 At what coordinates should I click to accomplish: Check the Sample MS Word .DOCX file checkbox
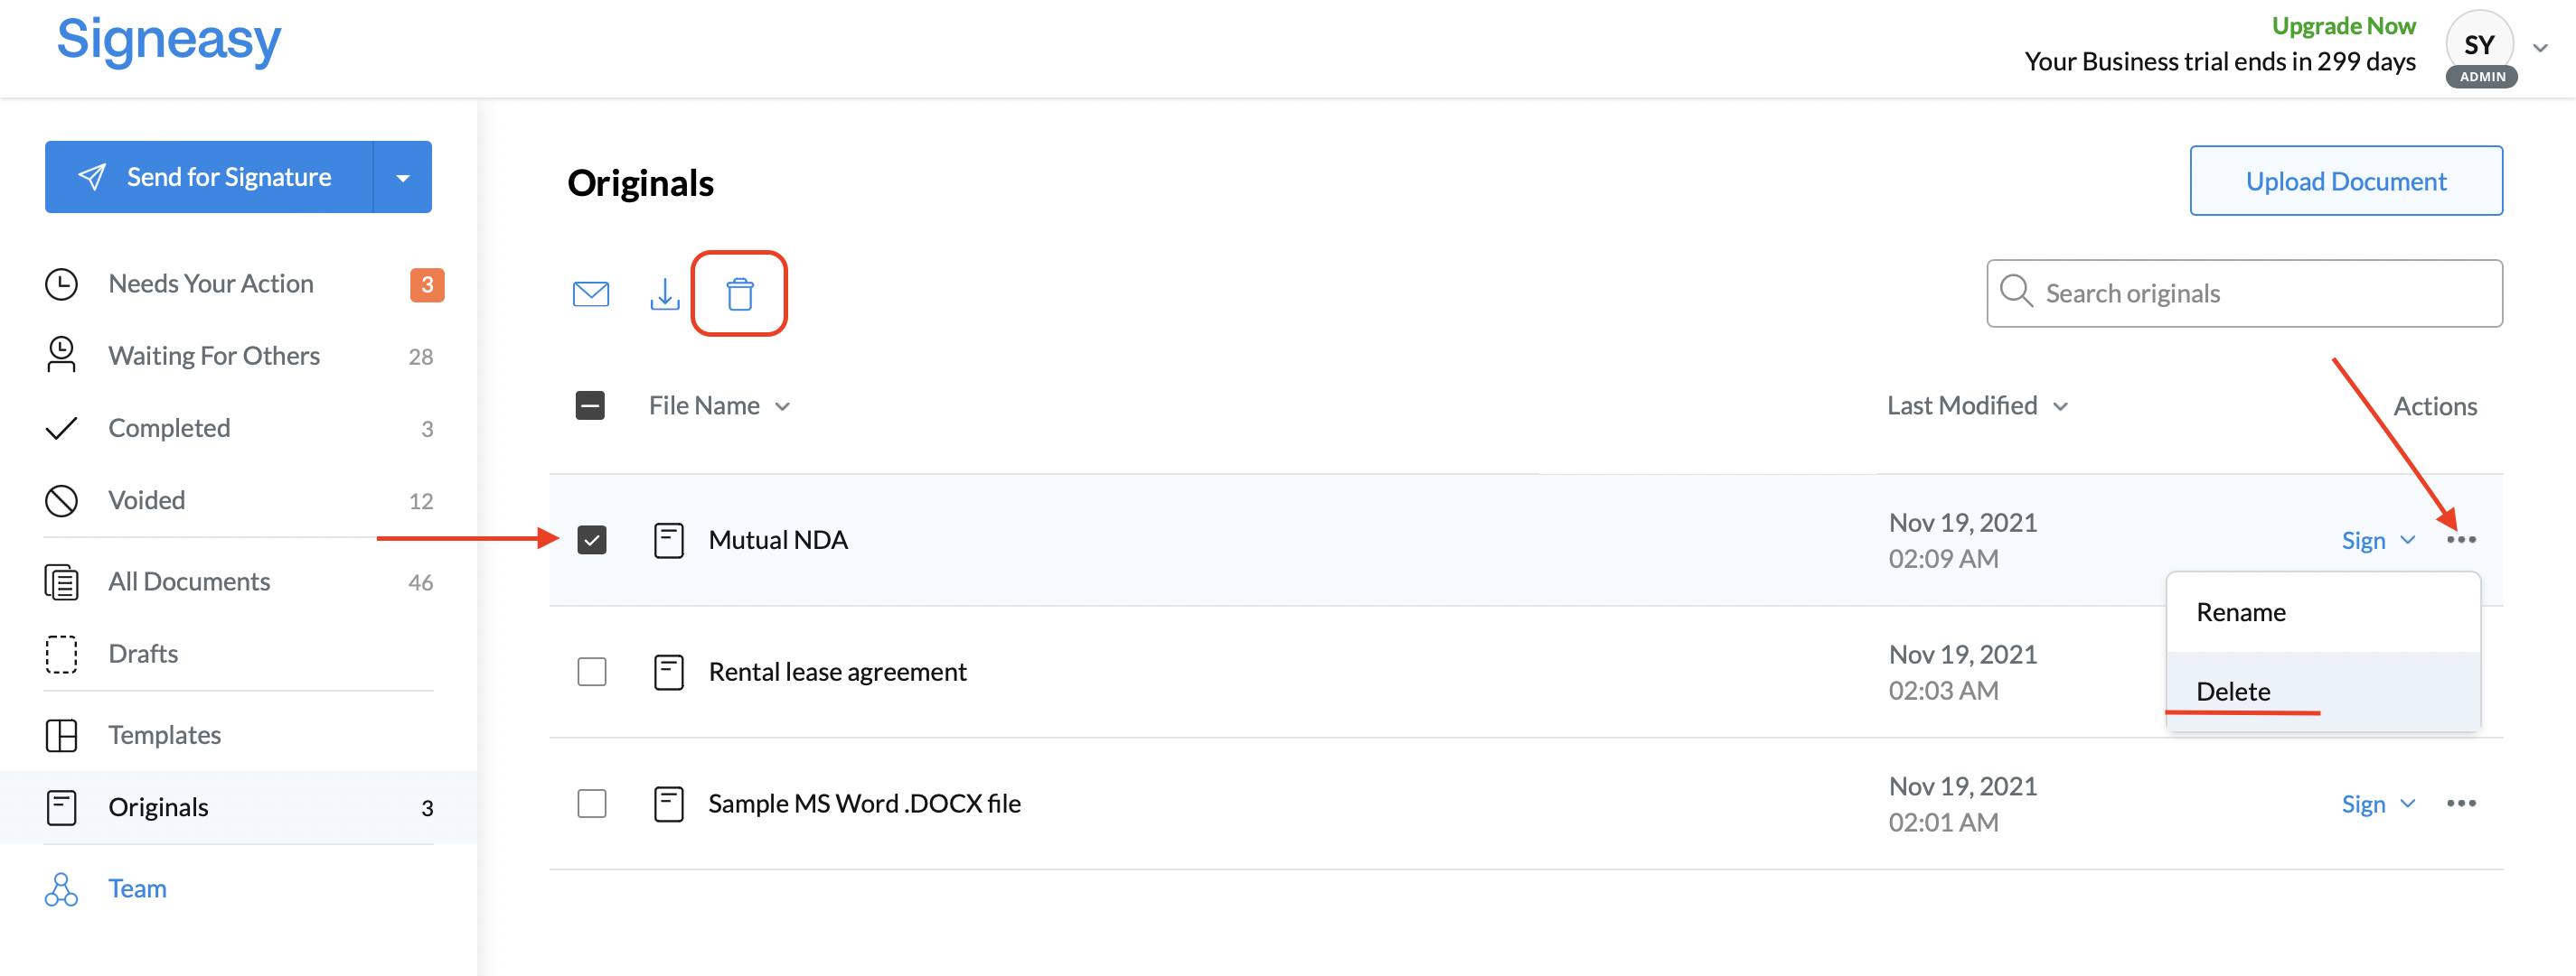pyautogui.click(x=592, y=804)
